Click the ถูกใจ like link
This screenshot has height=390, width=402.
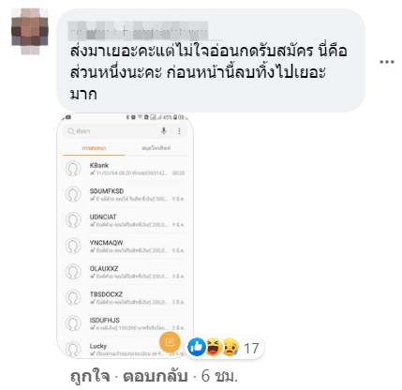pyautogui.click(x=90, y=376)
